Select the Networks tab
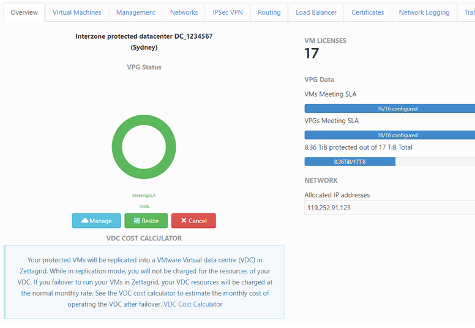475x328 pixels. point(184,12)
